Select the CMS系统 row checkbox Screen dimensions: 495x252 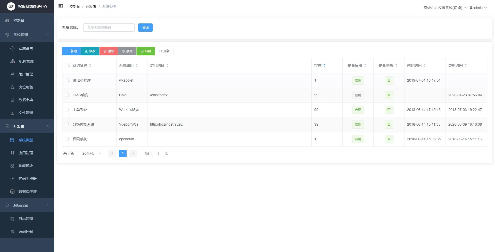click(x=67, y=95)
